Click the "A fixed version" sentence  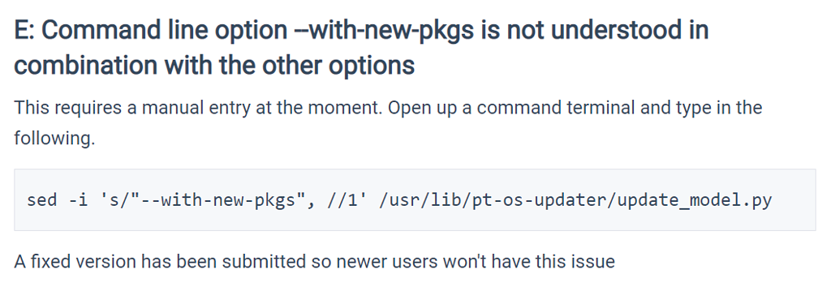tap(314, 262)
